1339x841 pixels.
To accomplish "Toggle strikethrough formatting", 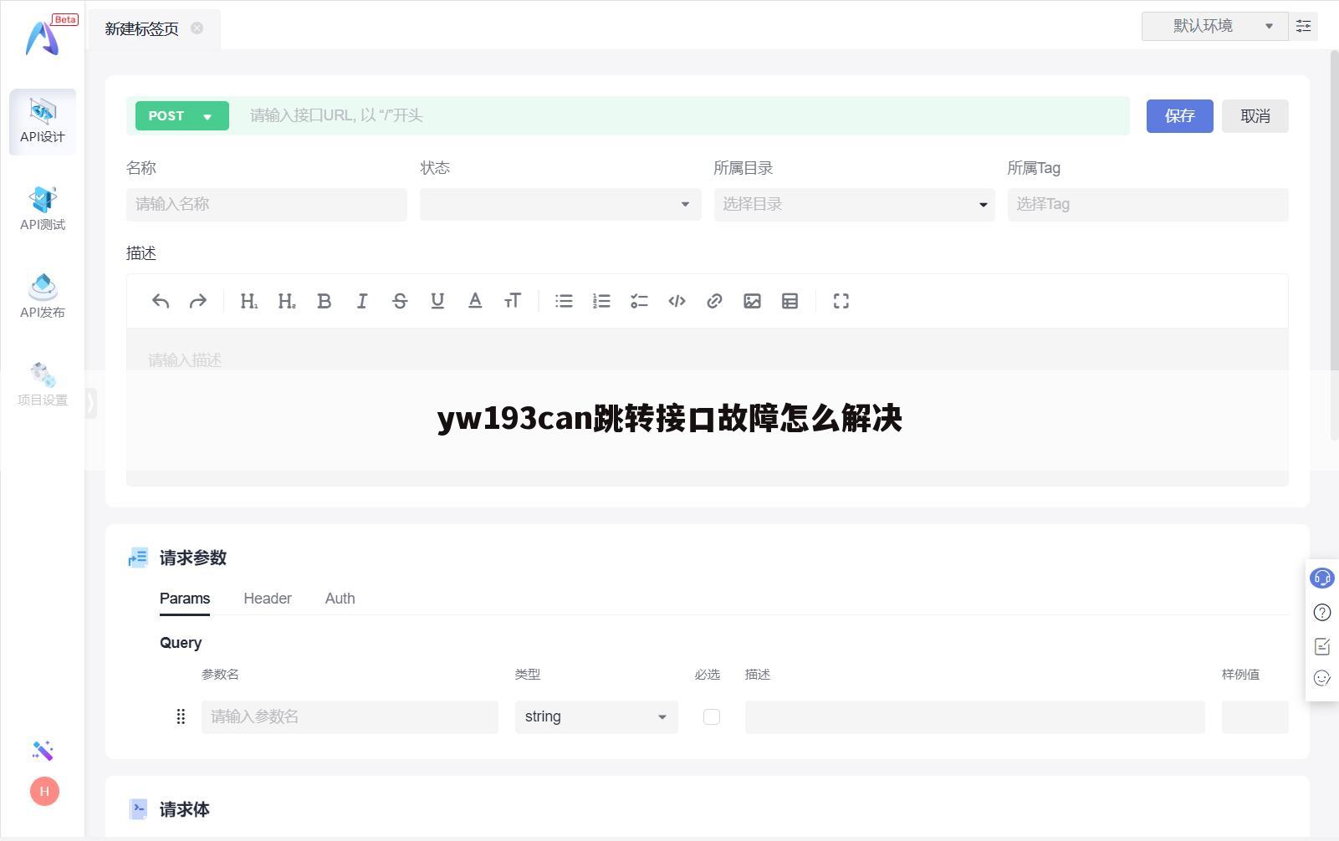I will (400, 301).
